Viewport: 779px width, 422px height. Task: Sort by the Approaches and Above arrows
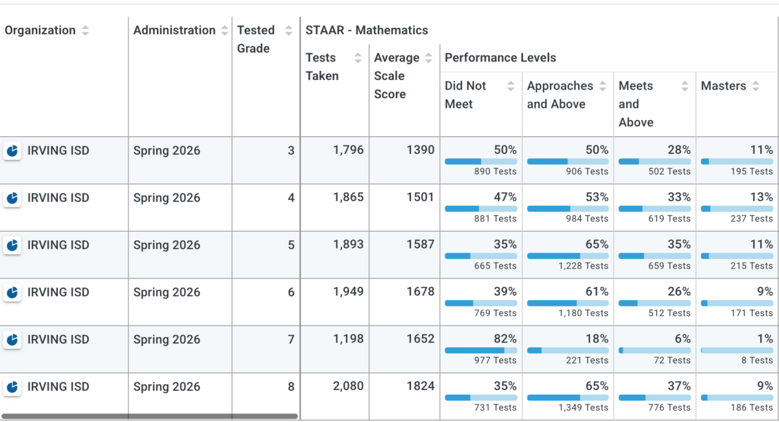pyautogui.click(x=603, y=86)
